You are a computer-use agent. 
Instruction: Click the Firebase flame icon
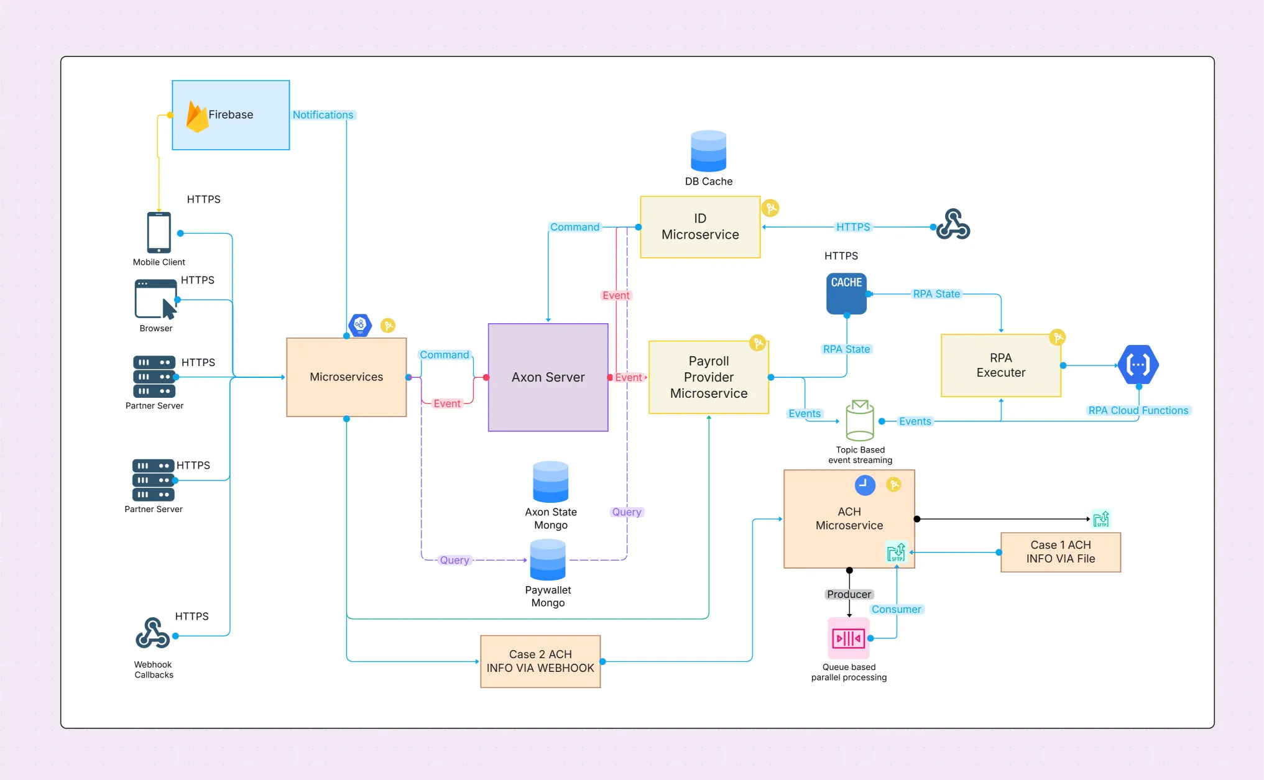coord(197,117)
